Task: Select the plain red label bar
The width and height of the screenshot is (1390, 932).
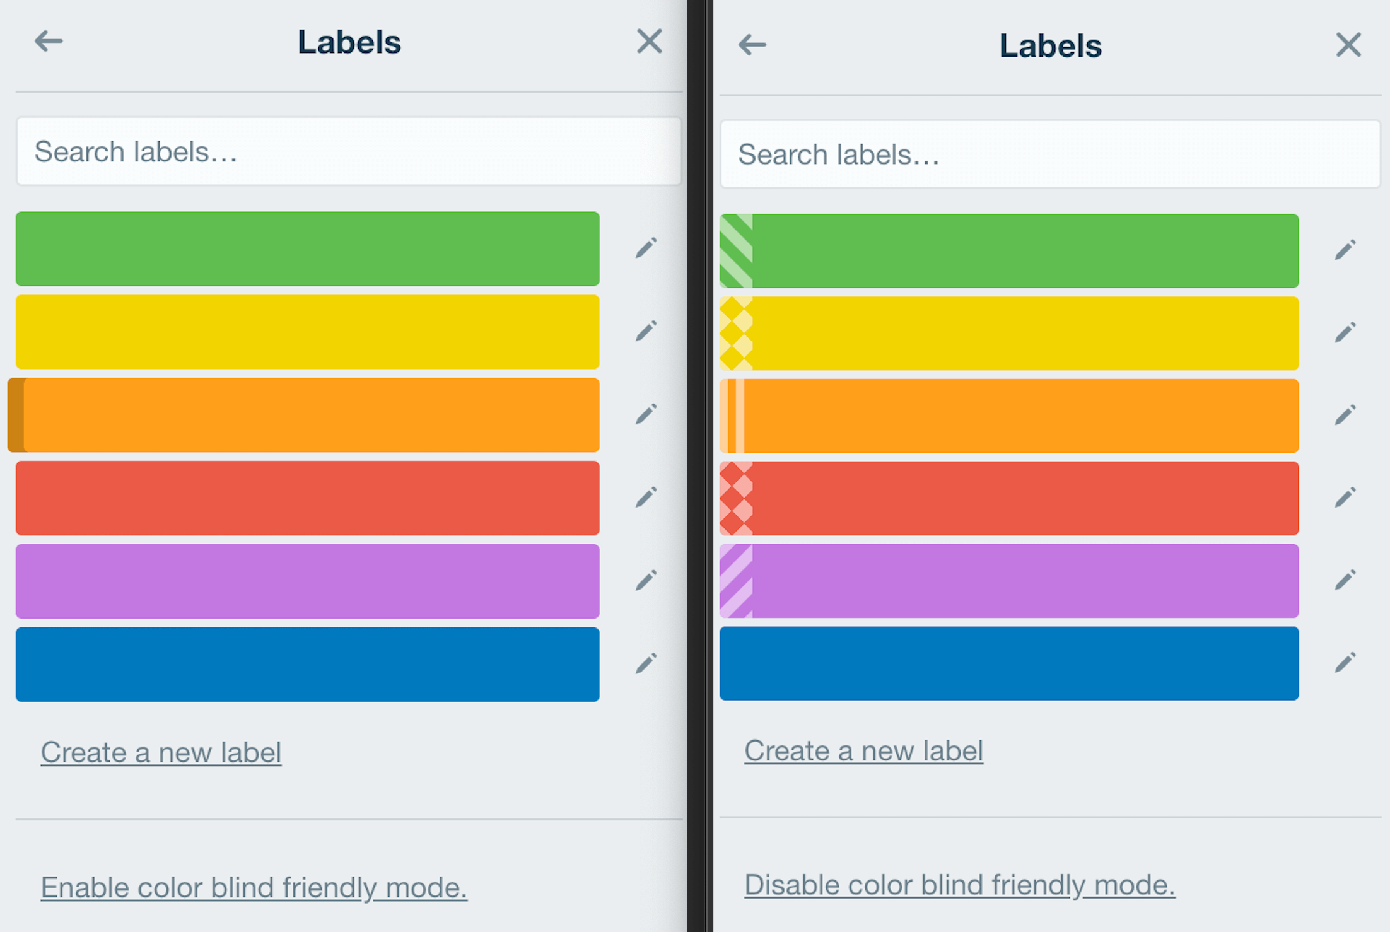Action: pyautogui.click(x=306, y=498)
